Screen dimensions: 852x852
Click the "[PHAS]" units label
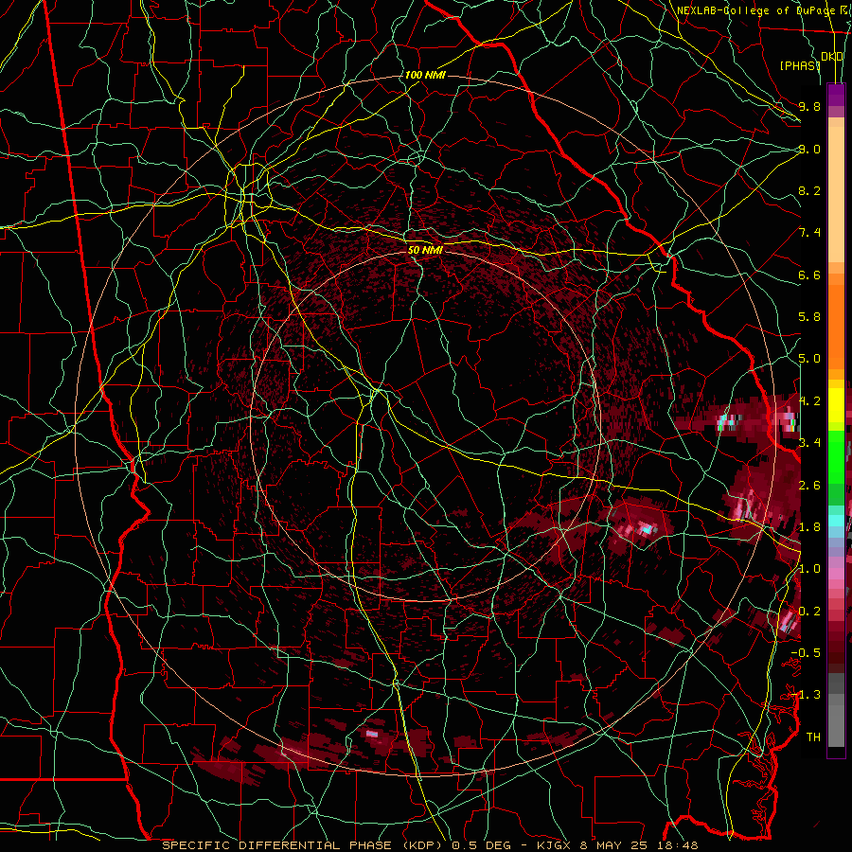pyautogui.click(x=800, y=65)
